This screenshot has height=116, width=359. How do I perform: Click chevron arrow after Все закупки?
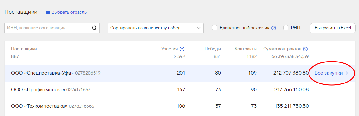(x=347, y=73)
